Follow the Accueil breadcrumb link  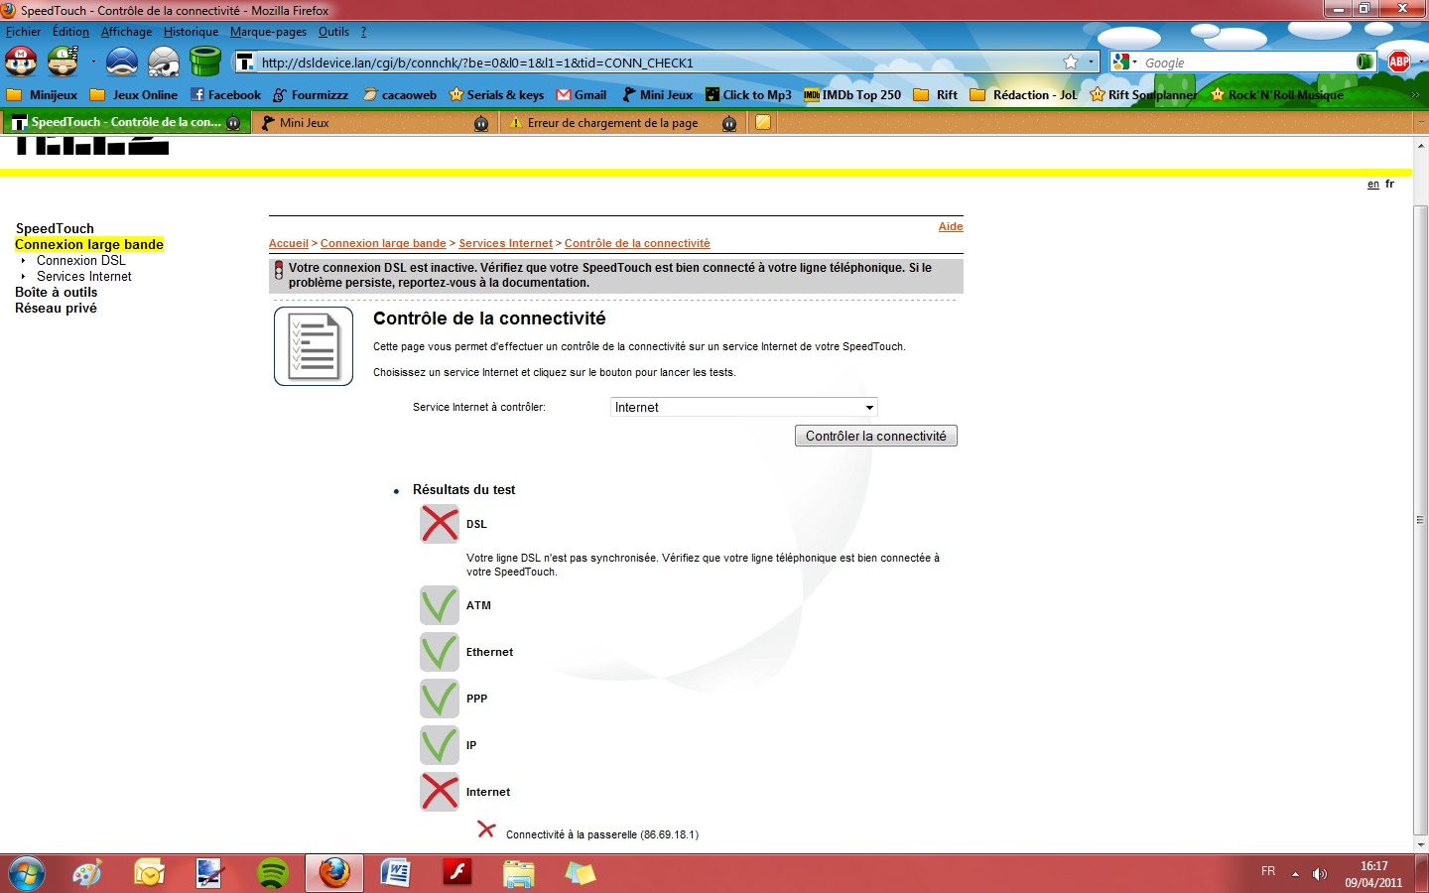click(289, 243)
